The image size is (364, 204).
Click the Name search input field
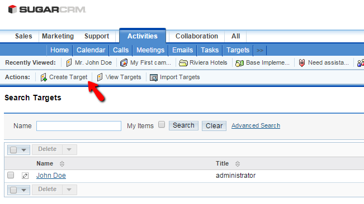click(x=79, y=126)
